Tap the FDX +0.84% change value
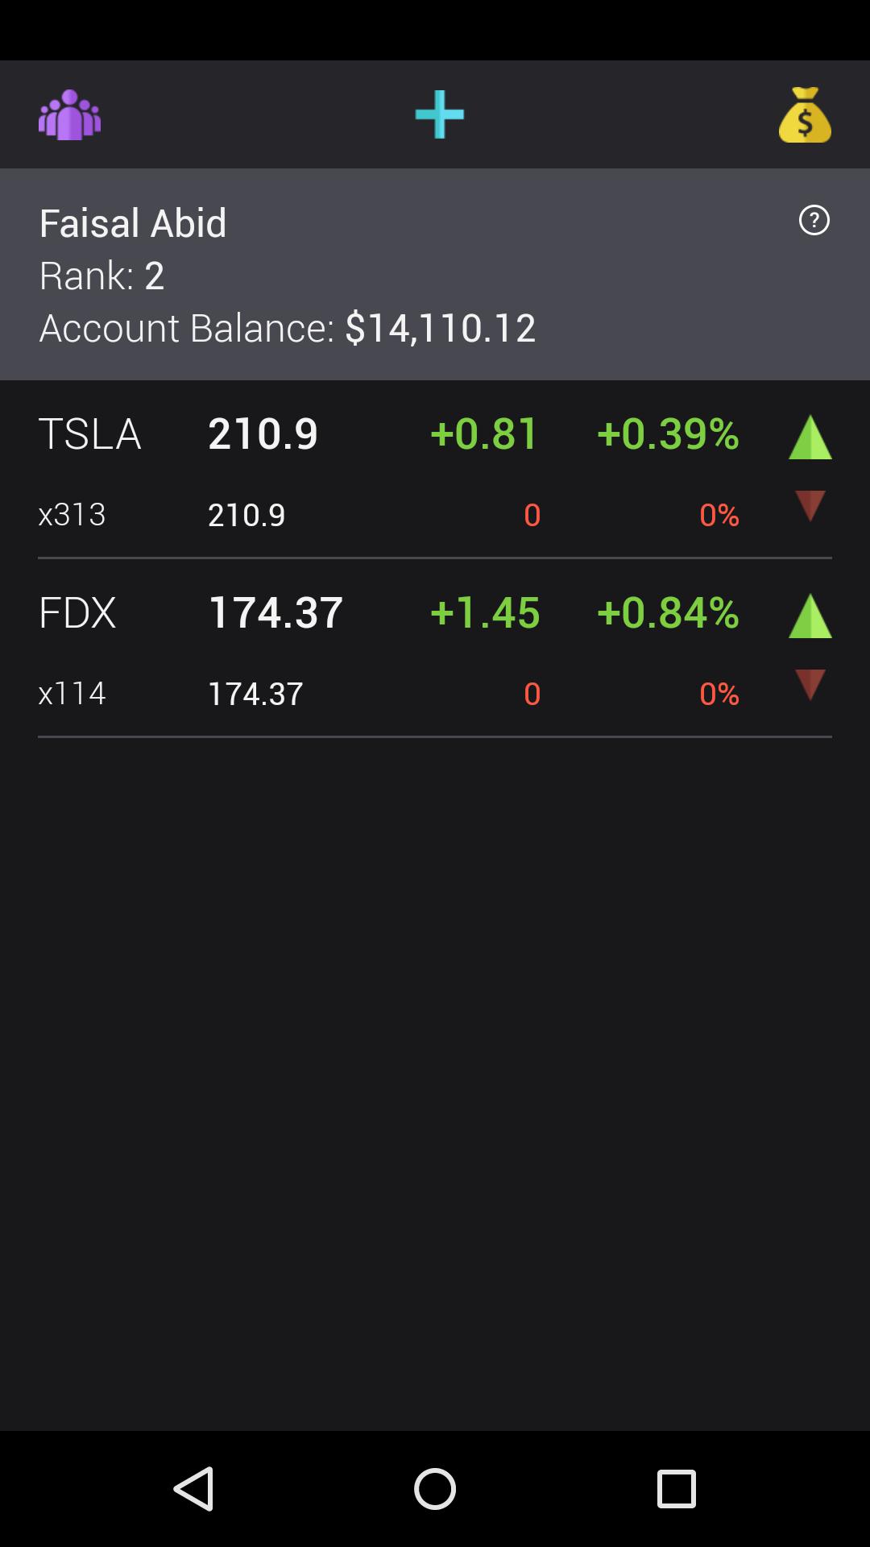This screenshot has height=1547, width=870. (x=668, y=612)
